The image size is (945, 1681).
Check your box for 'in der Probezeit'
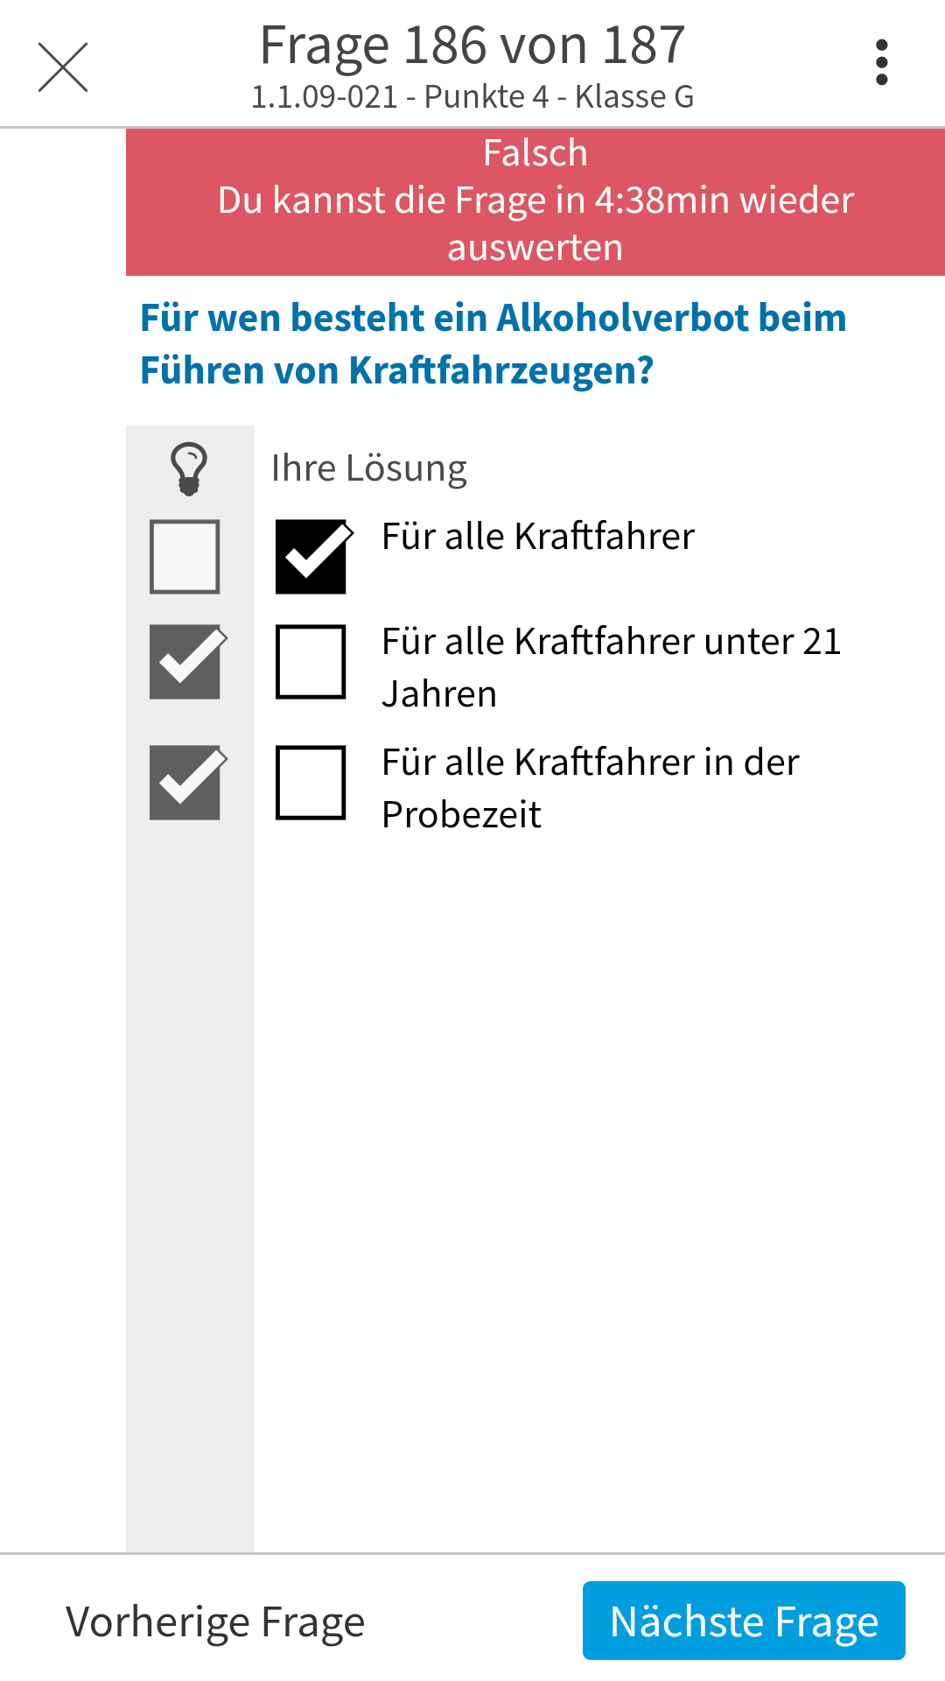(311, 783)
